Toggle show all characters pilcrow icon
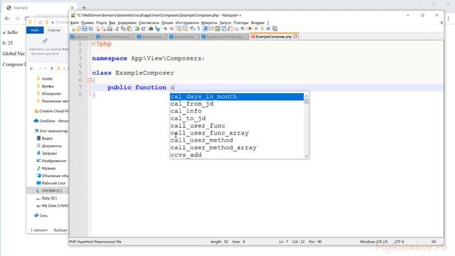 [198, 28]
